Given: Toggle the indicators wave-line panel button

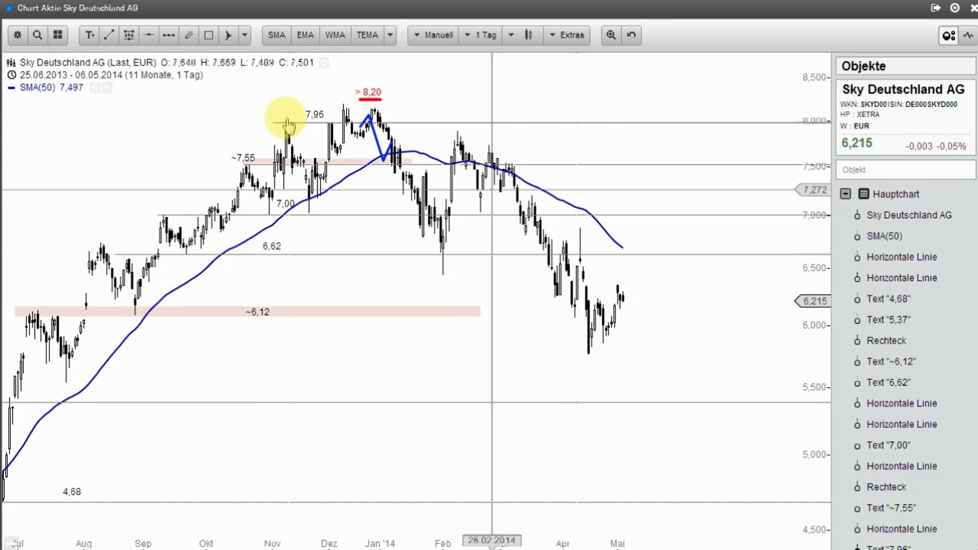Looking at the screenshot, I should point(968,35).
